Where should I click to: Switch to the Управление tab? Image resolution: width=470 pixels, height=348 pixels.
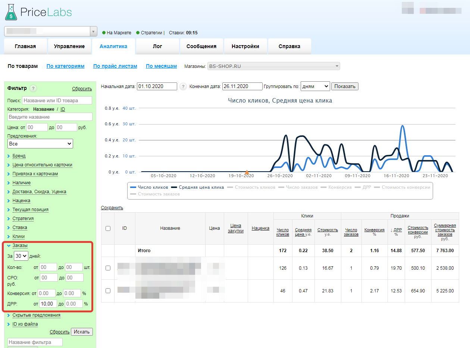69,46
